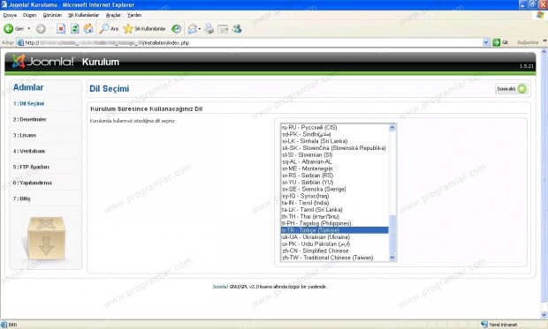Open the Görünüm menu
This screenshot has height=329, width=548.
[52, 15]
